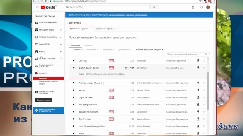Select the Композиции sub-tab
The image size is (243, 136).
[x=75, y=45]
